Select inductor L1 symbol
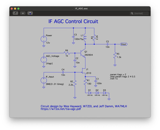160x130 pixels. [x=85, y=38]
